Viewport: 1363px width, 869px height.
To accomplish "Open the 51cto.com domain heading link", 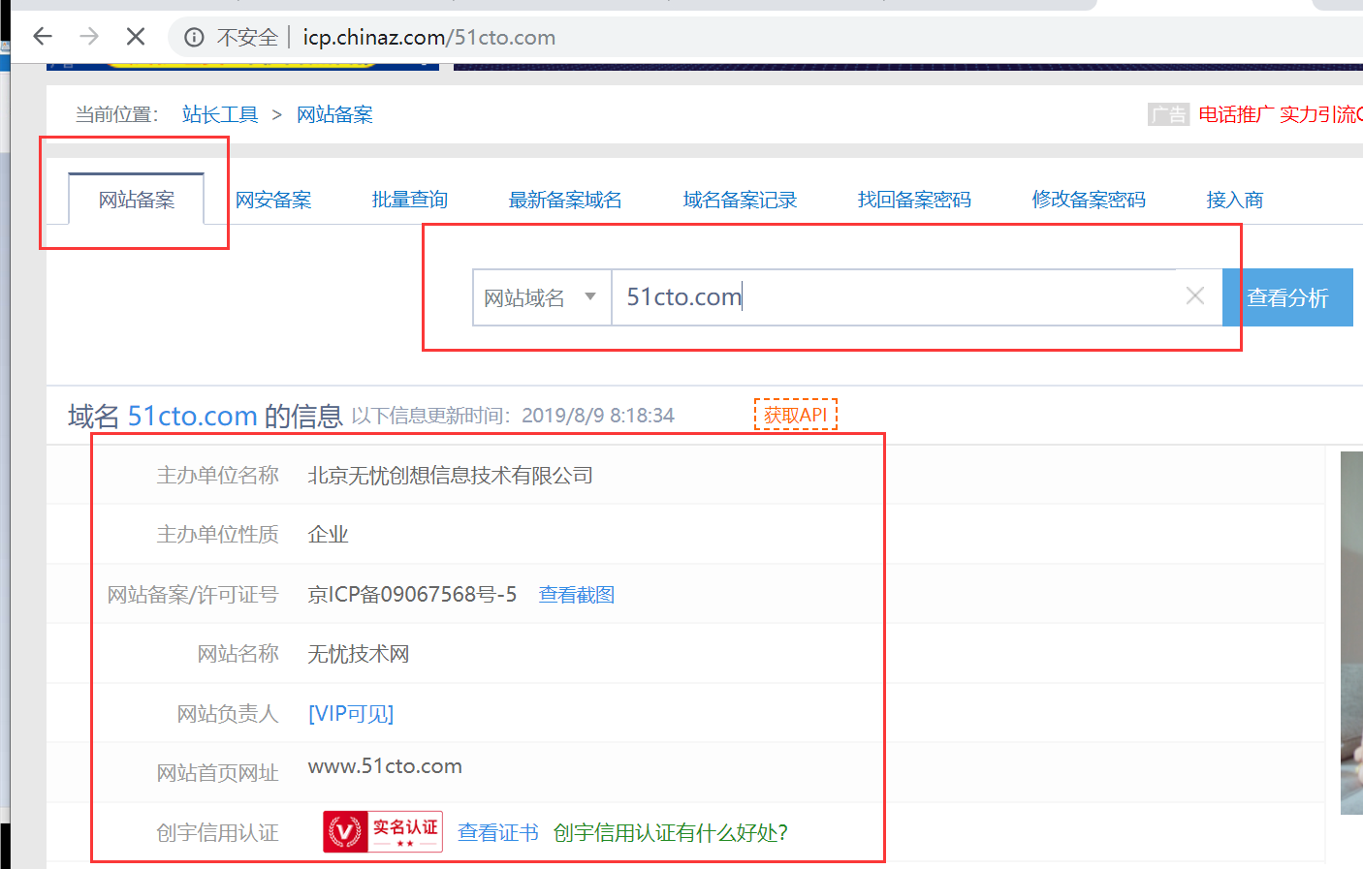I will [x=193, y=416].
